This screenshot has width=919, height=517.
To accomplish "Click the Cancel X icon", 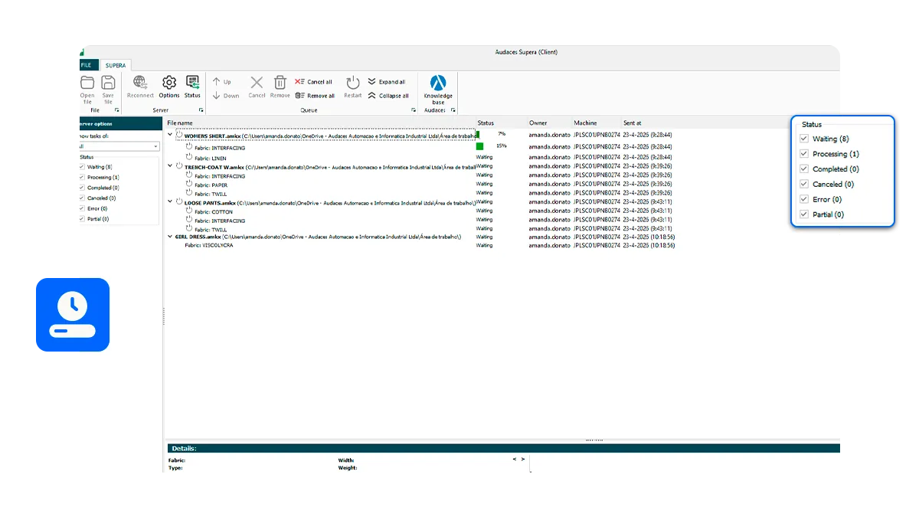I will (x=257, y=83).
